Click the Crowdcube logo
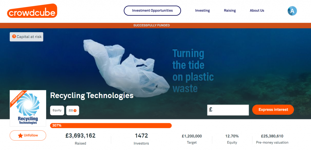Image resolution: width=311 pixels, height=150 pixels. [x=32, y=11]
